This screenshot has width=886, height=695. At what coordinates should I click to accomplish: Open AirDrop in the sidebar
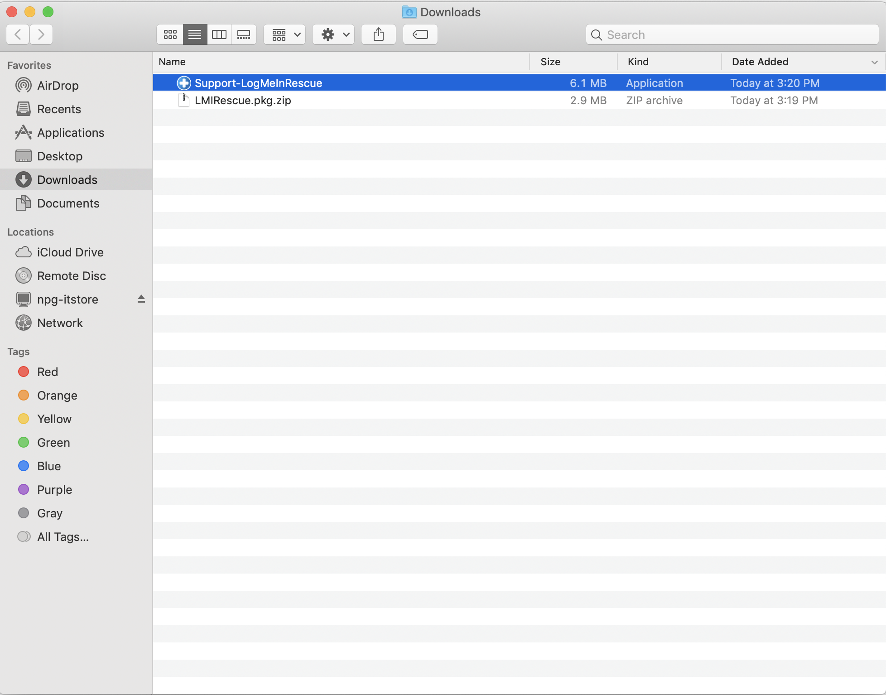point(76,85)
